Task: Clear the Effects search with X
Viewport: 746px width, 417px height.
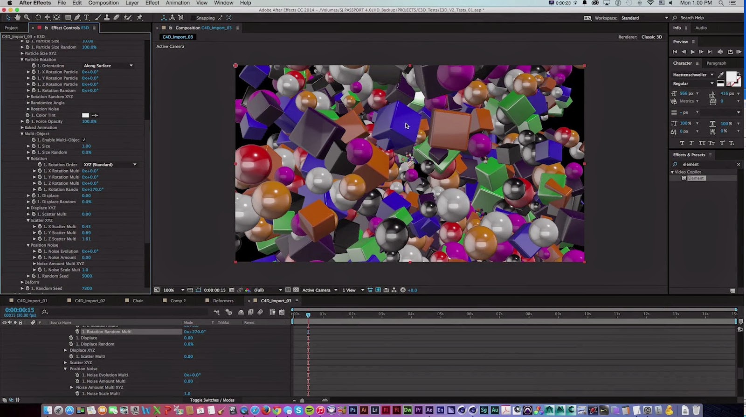Action: click(739, 164)
